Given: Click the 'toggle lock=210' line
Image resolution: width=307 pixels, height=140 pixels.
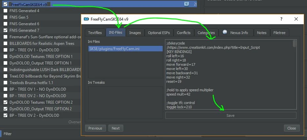Looking at the screenshot, I should 179,107.
